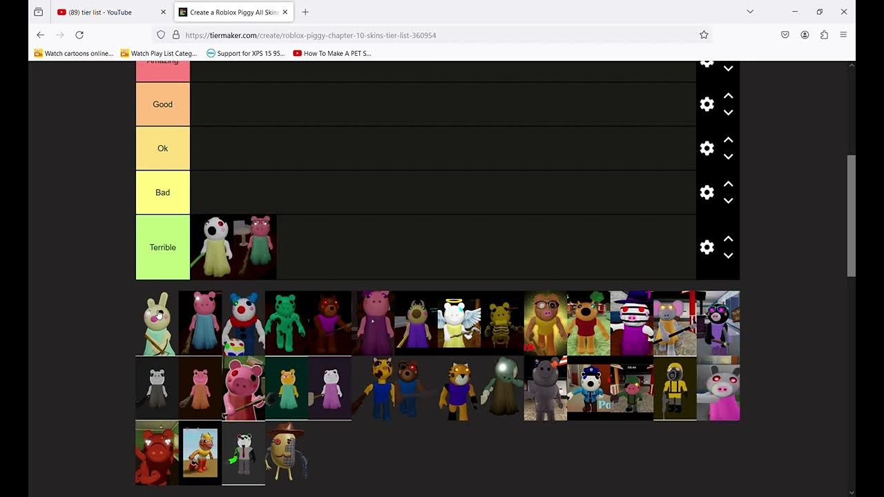The height and width of the screenshot is (497, 884).
Task: Select the white red-eyed skin in Terrible tier
Action: pos(211,247)
